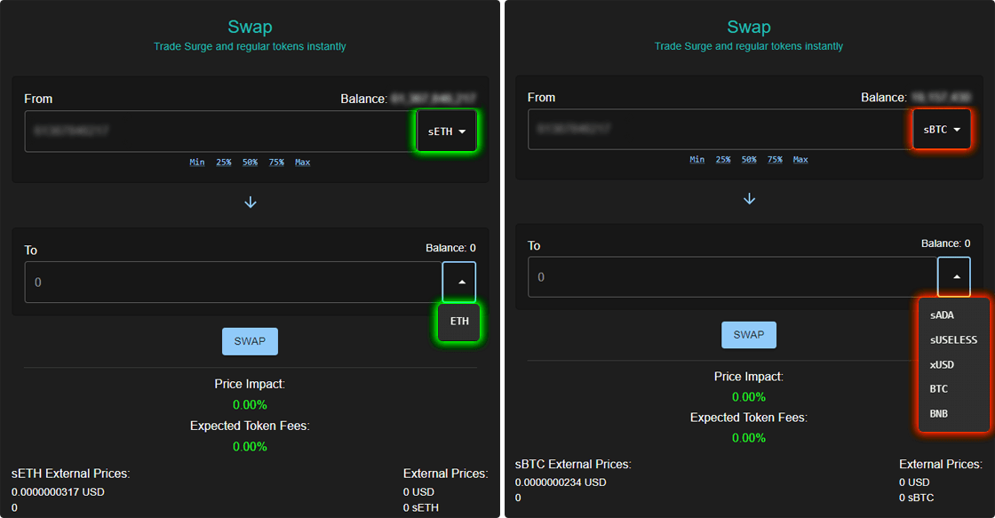The width and height of the screenshot is (995, 518).
Task: Set 50% amount in the sBTC panel
Action: (x=749, y=160)
